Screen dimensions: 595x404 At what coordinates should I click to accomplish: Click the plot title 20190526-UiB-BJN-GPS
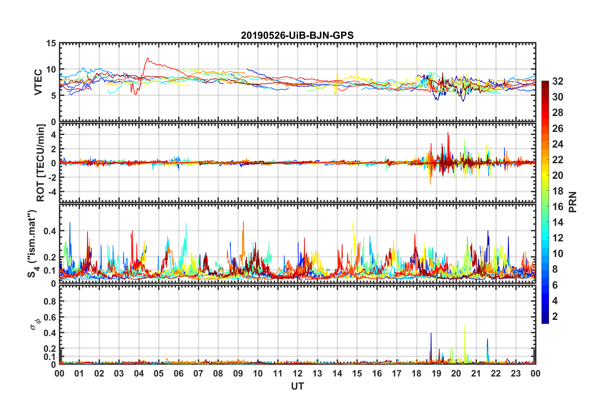coord(297,35)
